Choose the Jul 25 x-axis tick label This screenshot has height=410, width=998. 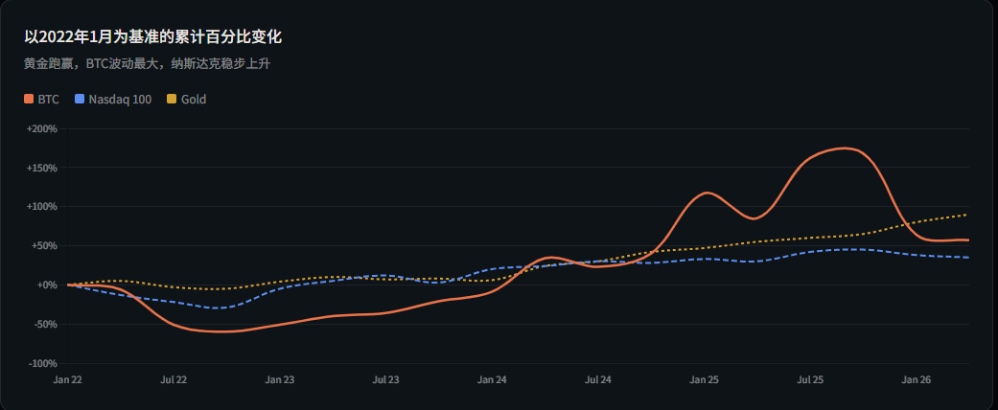click(810, 379)
